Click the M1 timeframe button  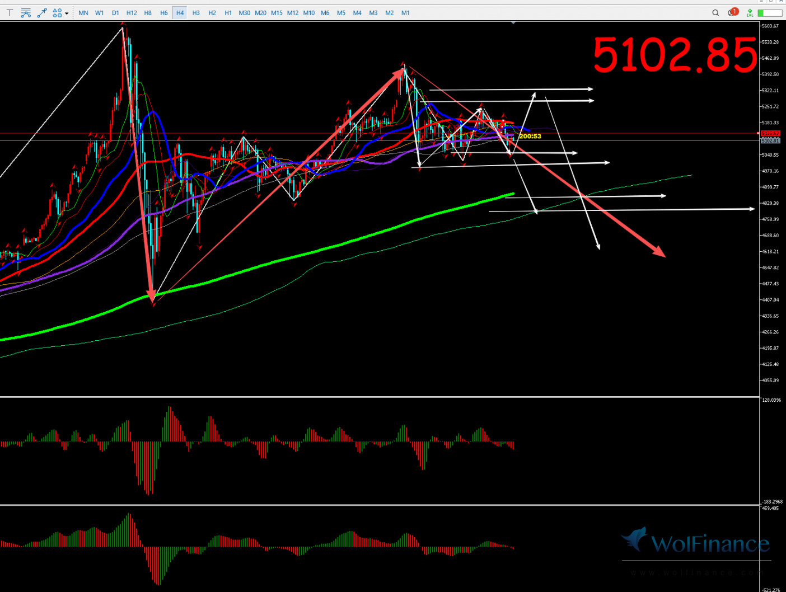(405, 13)
